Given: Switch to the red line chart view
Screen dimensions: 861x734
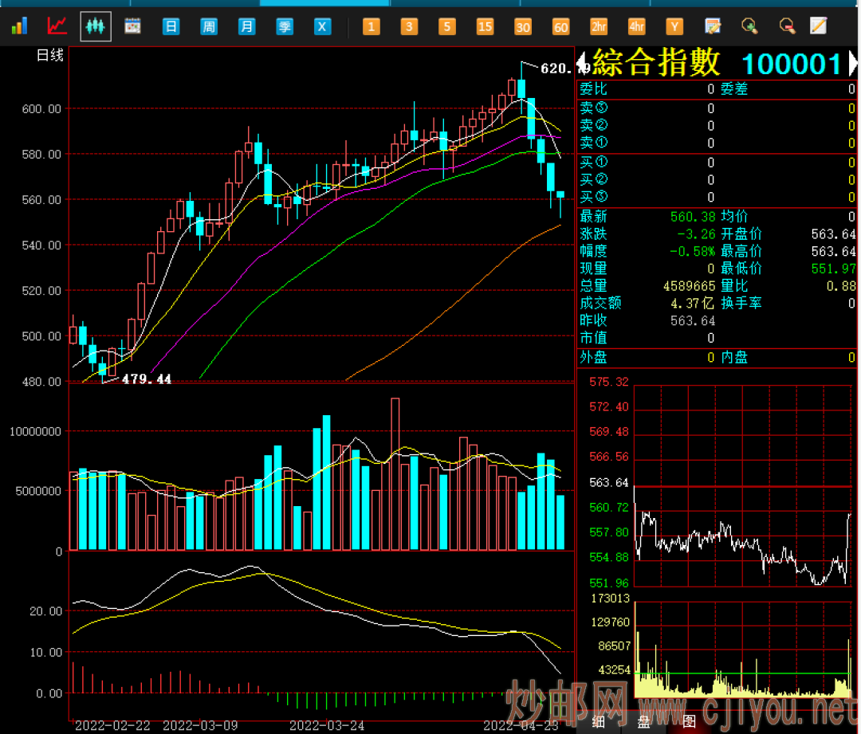Looking at the screenshot, I should point(57,26).
